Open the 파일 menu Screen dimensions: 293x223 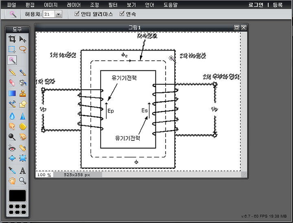click(11, 5)
